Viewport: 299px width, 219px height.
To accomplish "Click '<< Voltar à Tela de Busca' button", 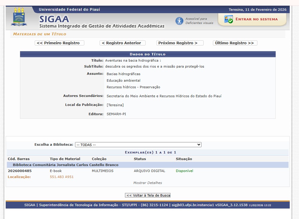I will 148,195.
